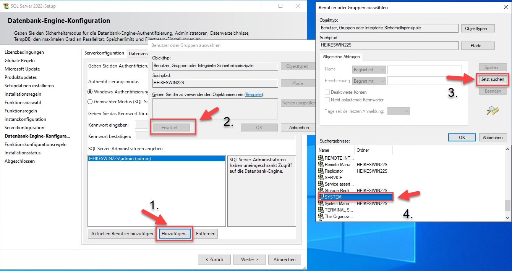Screen dimensions: 512x271
Task: Click the Beschreibung search input field
Action: [425, 81]
